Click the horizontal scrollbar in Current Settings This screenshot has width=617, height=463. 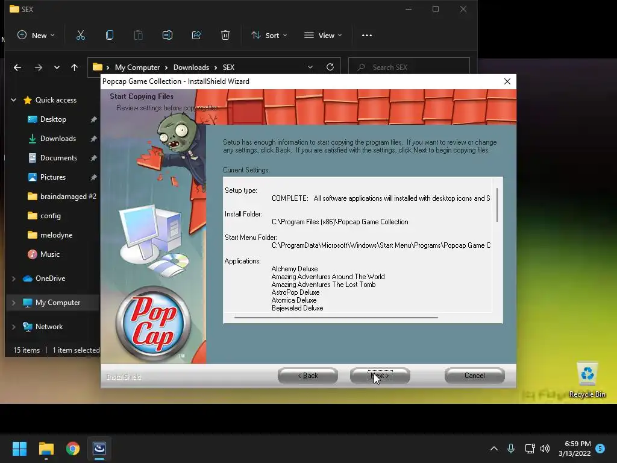click(336, 317)
